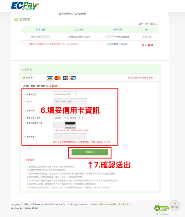Open the Visa/Master/JCB card type dropdown
The width and height of the screenshot is (185, 217).
pyautogui.click(x=65, y=94)
